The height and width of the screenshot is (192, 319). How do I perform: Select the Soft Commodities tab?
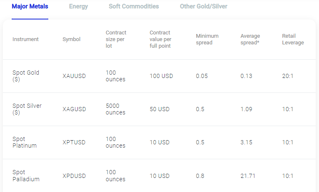tap(134, 7)
